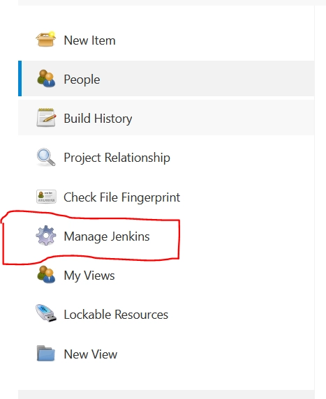This screenshot has height=399, width=326.
Task: Click the Manage Jenkins gear icon
Action: click(46, 236)
